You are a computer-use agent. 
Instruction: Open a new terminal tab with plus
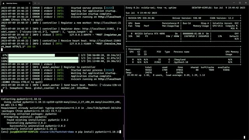click(x=35, y=3)
